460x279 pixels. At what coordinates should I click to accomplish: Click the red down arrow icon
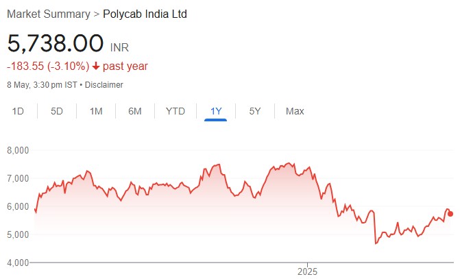pos(95,66)
